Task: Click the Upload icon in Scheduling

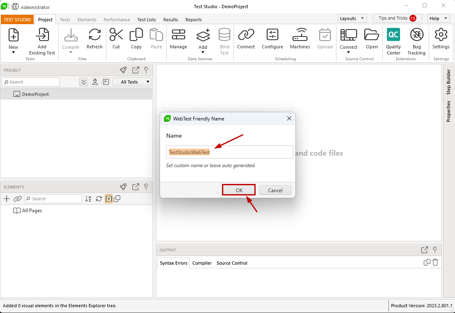Action: tap(325, 35)
